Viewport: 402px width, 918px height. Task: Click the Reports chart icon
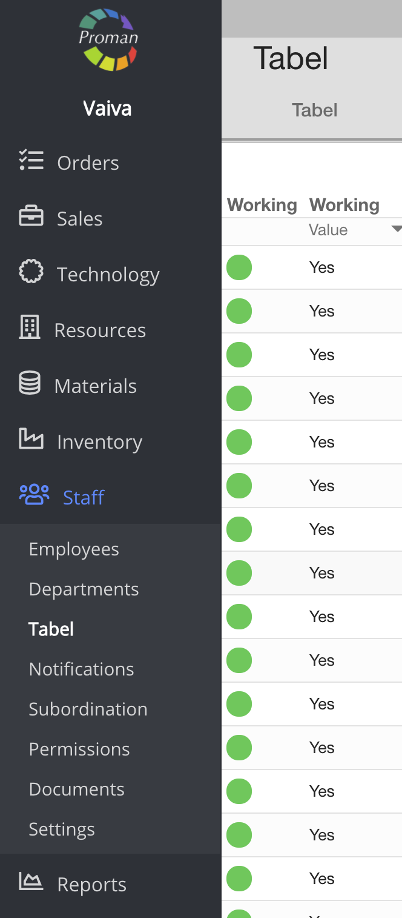point(31,882)
